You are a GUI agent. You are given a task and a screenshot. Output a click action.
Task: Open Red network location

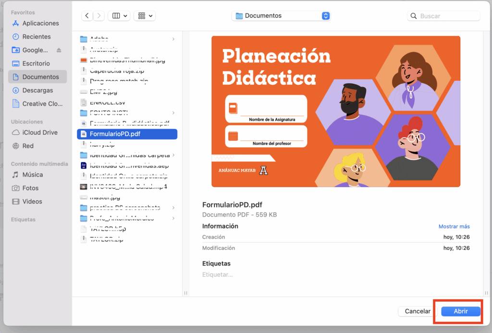[28, 146]
